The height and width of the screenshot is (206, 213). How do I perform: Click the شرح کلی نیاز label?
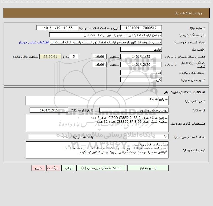pos(195,101)
